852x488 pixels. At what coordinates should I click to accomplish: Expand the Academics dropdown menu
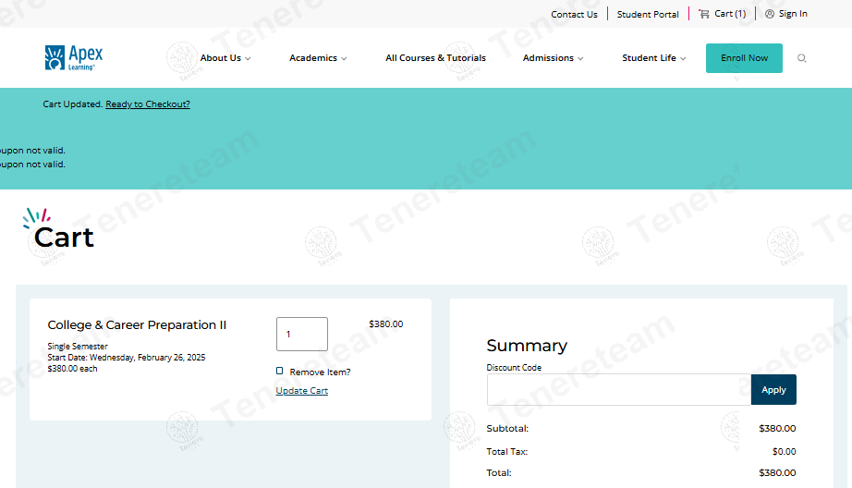pos(318,58)
